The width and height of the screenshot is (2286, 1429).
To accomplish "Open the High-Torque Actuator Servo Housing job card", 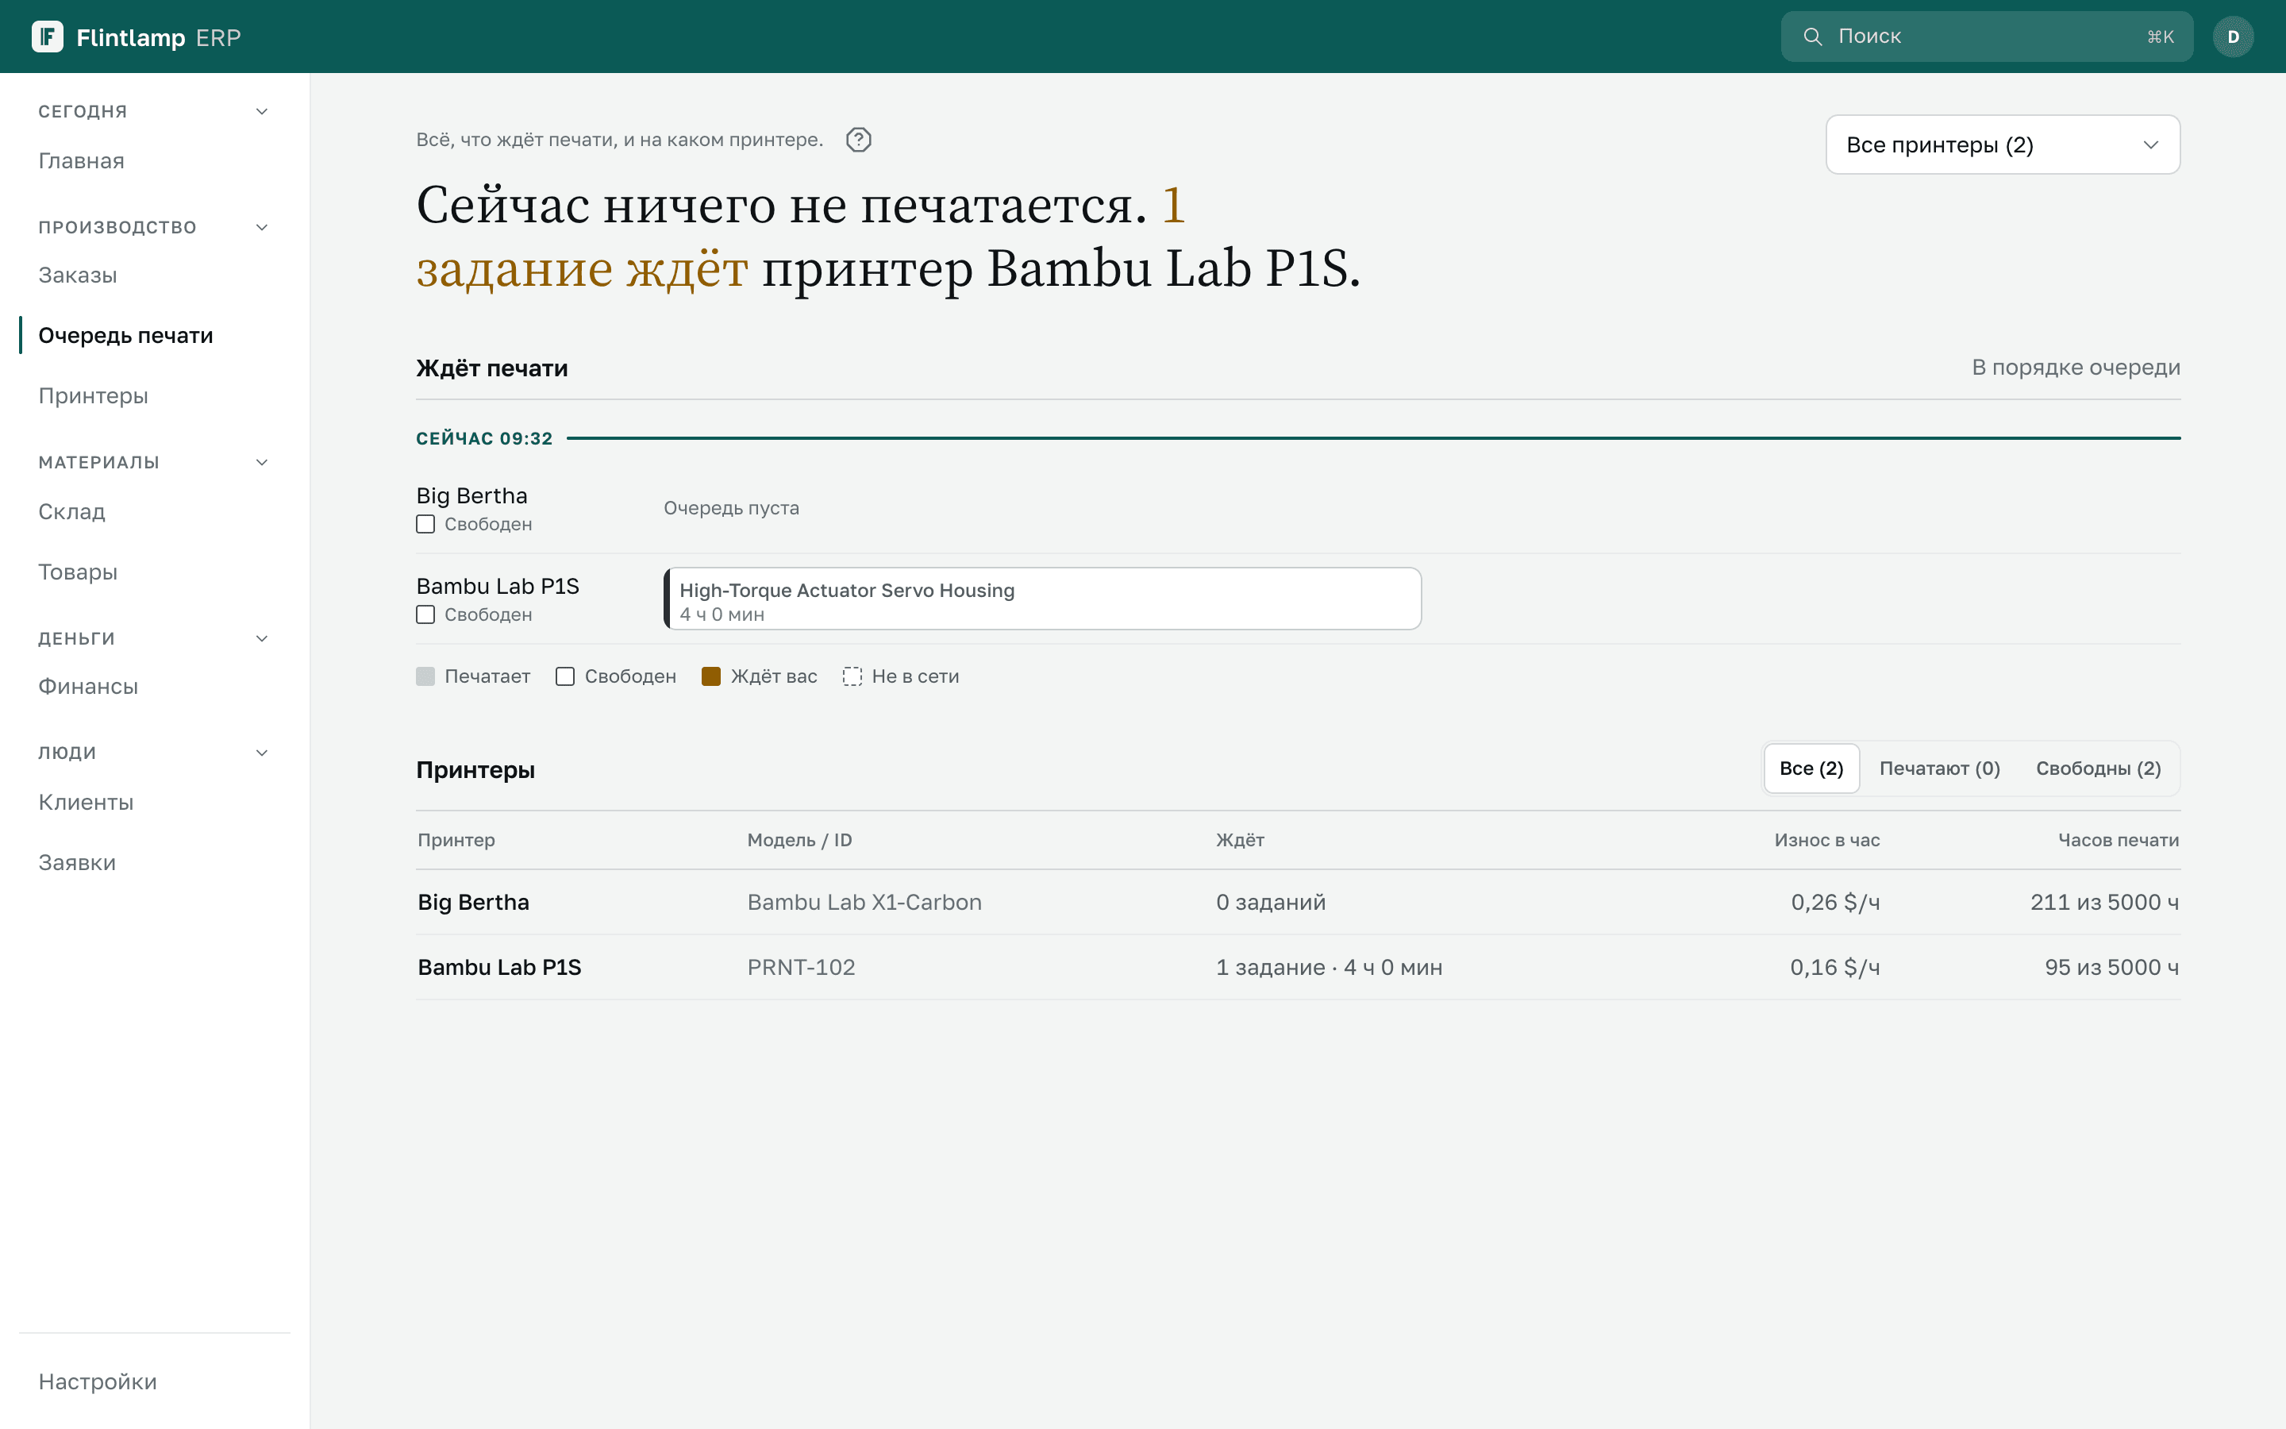I will point(1042,599).
